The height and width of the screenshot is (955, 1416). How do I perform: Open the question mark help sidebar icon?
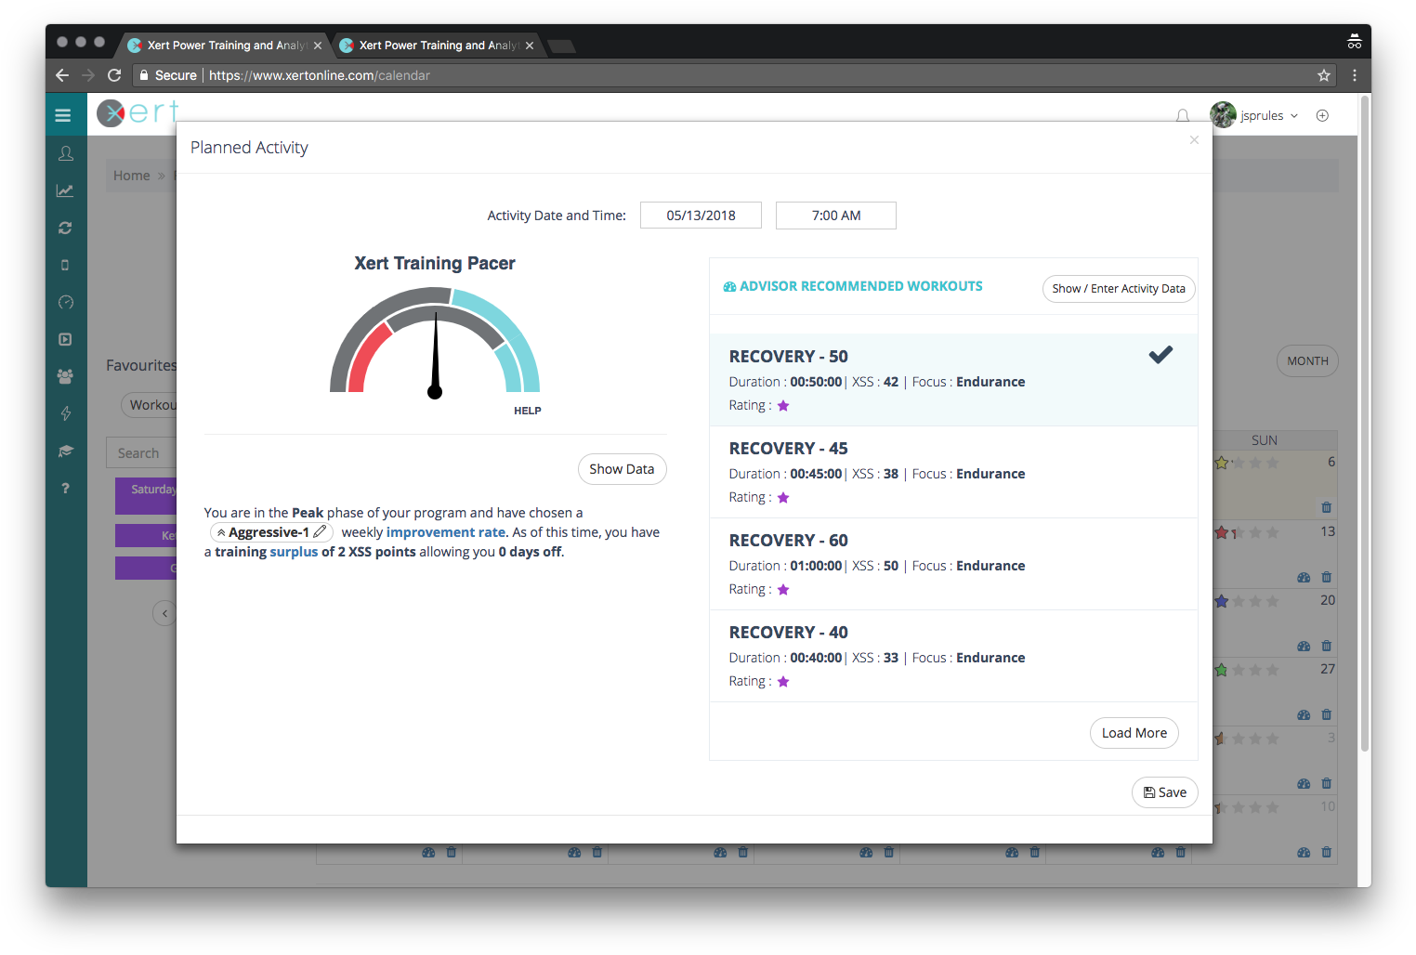pyautogui.click(x=65, y=488)
